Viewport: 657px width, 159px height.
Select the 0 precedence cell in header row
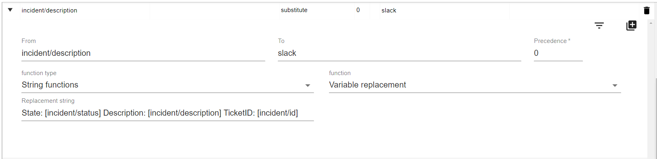pyautogui.click(x=358, y=10)
